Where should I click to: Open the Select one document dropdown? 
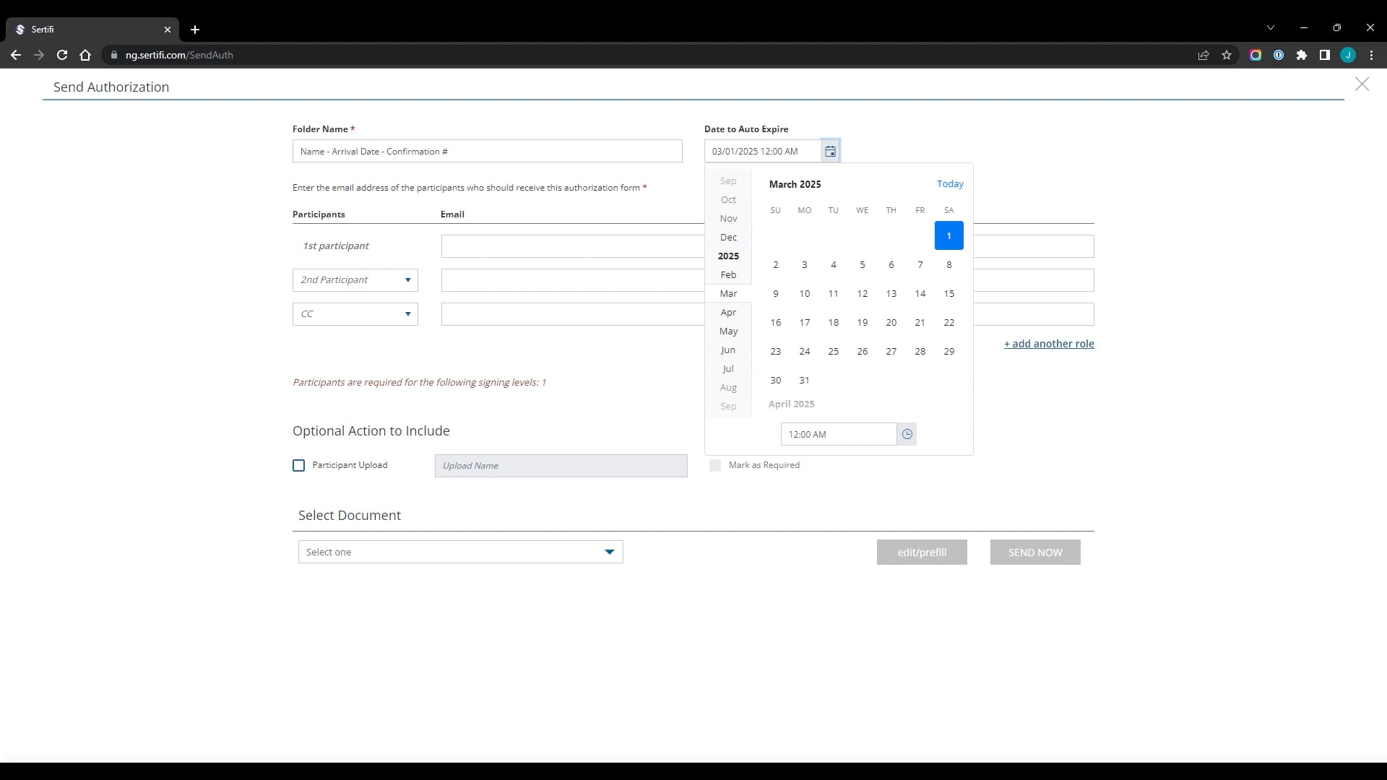click(609, 552)
